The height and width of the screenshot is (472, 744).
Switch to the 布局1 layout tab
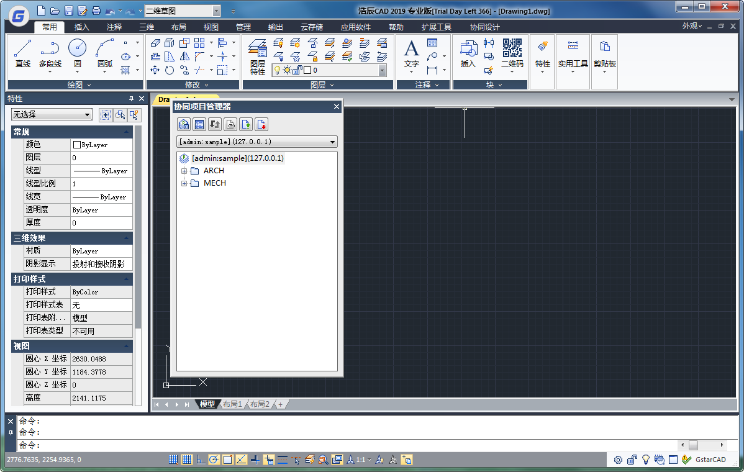pos(232,404)
